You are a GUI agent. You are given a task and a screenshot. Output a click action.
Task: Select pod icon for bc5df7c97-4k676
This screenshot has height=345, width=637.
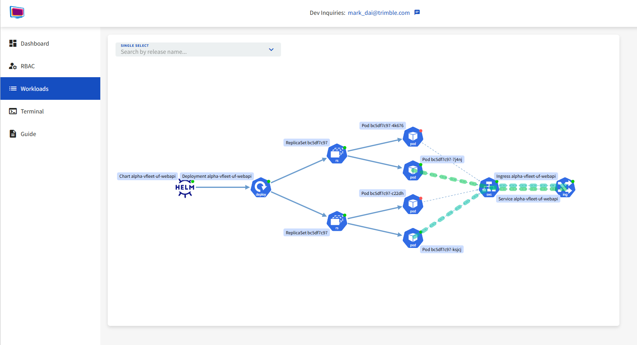(413, 137)
